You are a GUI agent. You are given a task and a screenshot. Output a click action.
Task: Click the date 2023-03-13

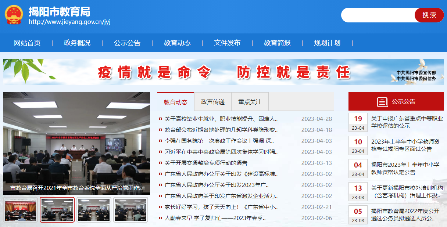point(317,163)
